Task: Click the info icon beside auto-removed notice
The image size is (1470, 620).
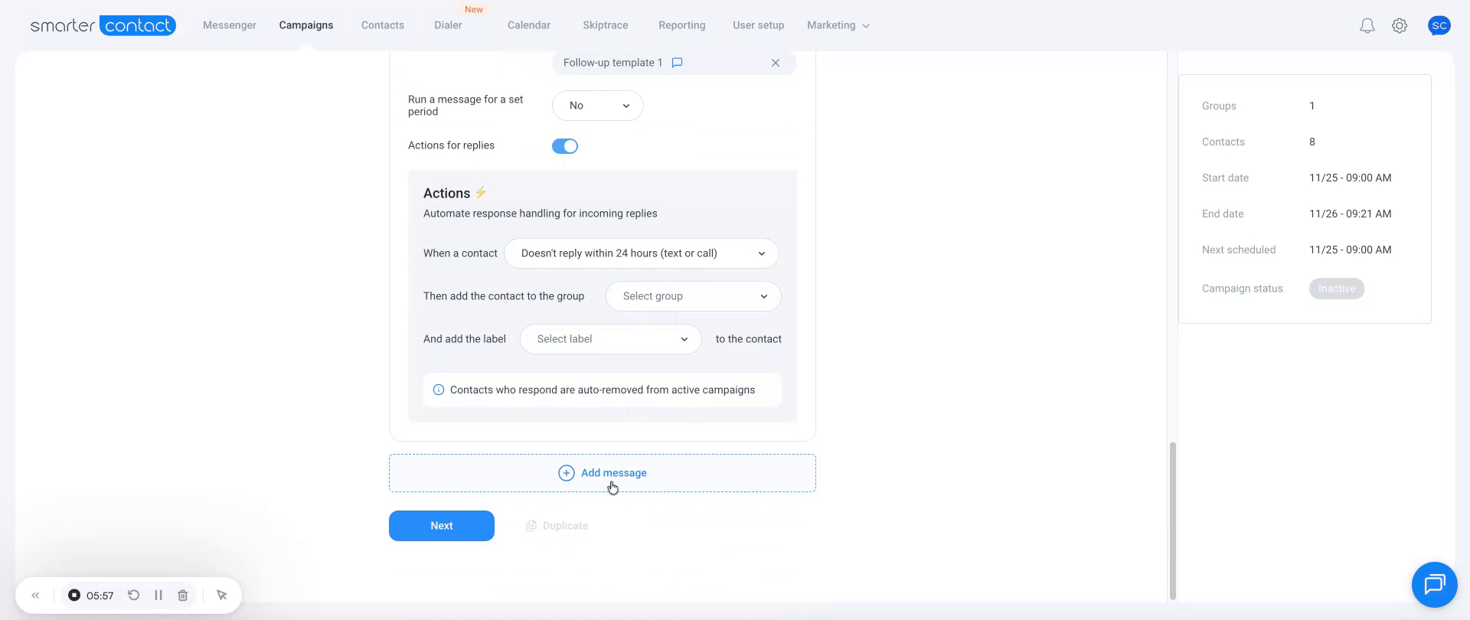Action: tap(439, 390)
